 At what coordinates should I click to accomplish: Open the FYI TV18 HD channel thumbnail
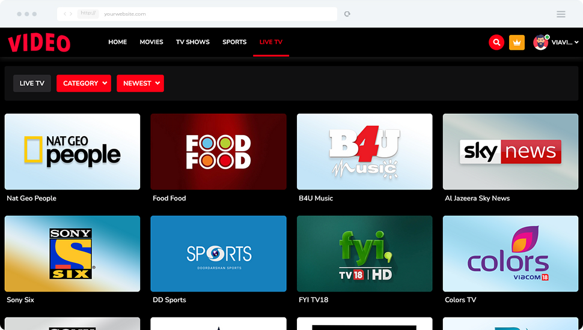coord(365,254)
